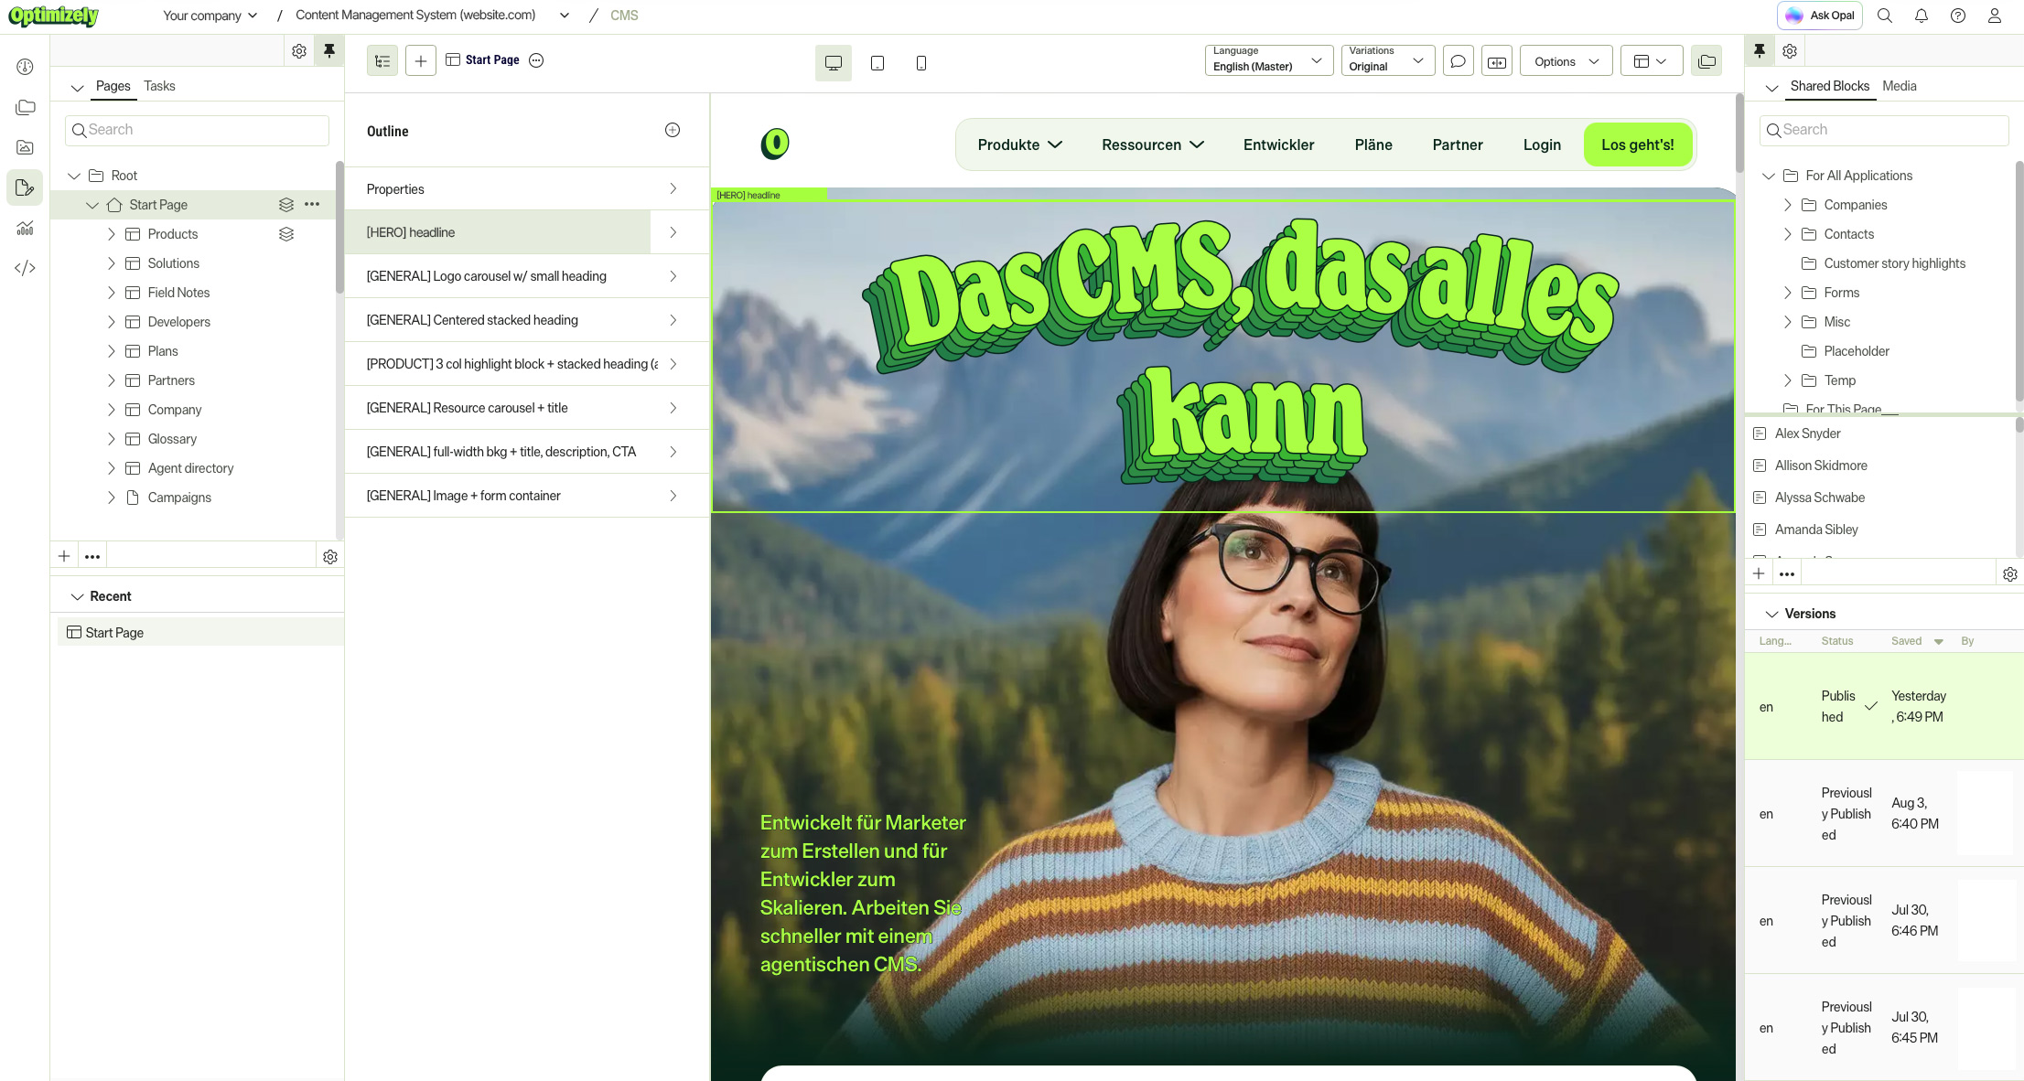
Task: Open the dashboard gauge sidebar icon
Action: [25, 67]
